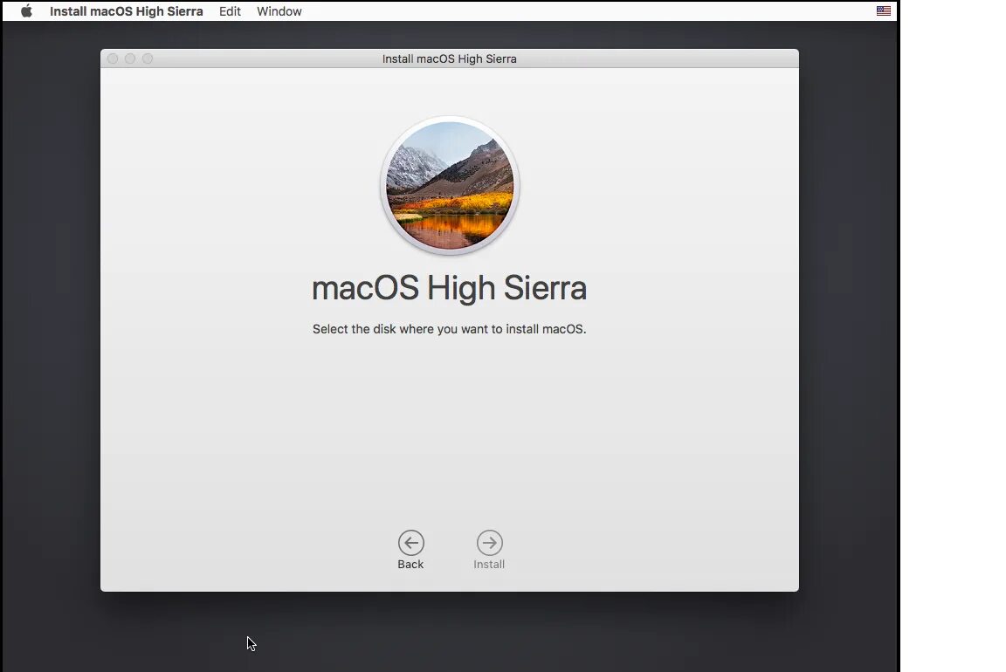Click the Install label text
Viewport: 1006px width, 672px height.
pyautogui.click(x=489, y=565)
